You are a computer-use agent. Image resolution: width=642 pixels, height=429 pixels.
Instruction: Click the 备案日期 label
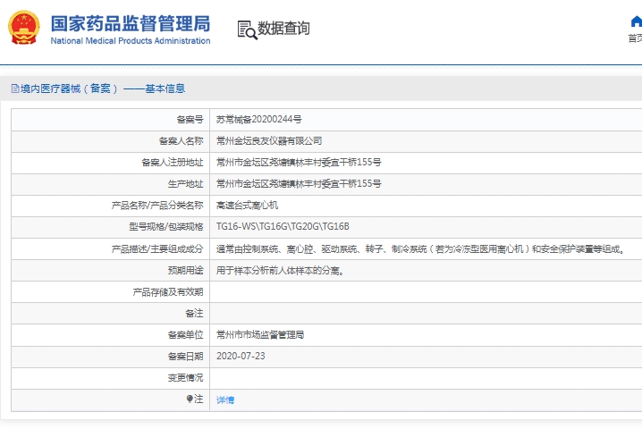point(185,357)
